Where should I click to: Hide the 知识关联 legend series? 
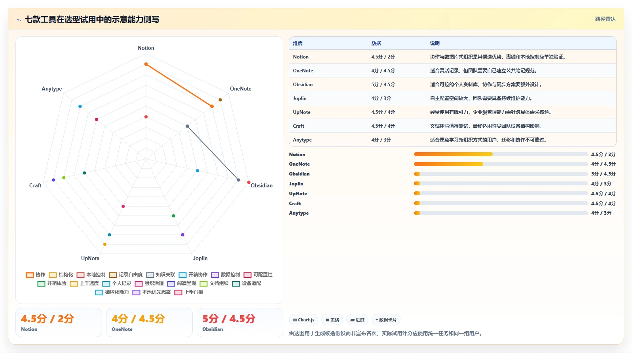(161, 275)
